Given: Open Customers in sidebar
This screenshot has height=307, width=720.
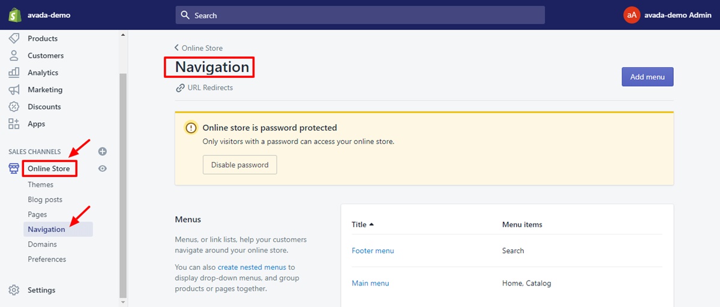Looking at the screenshot, I should [46, 56].
